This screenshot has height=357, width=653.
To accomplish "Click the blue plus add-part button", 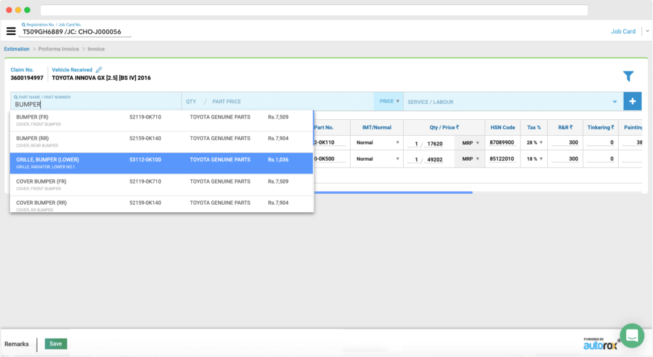I will pyautogui.click(x=633, y=101).
